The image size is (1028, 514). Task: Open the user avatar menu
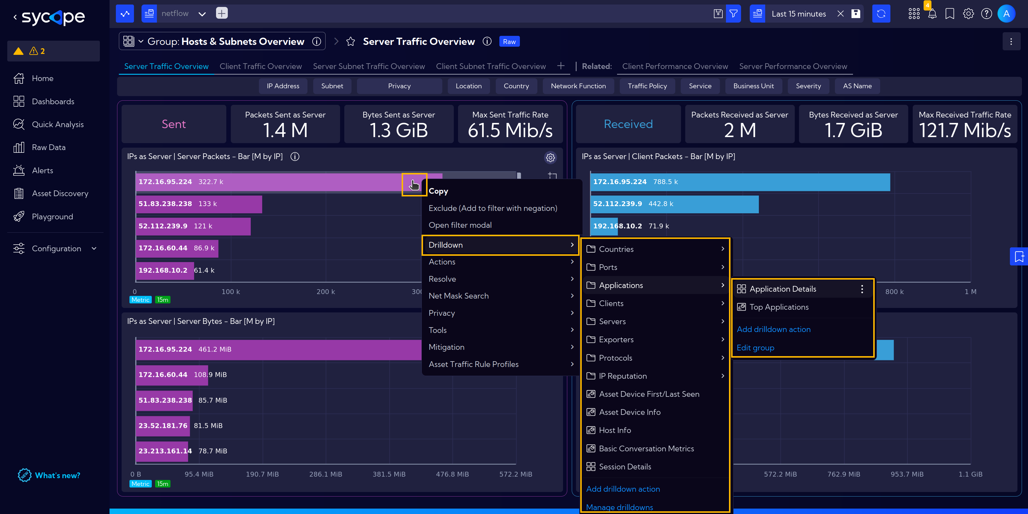(1007, 14)
